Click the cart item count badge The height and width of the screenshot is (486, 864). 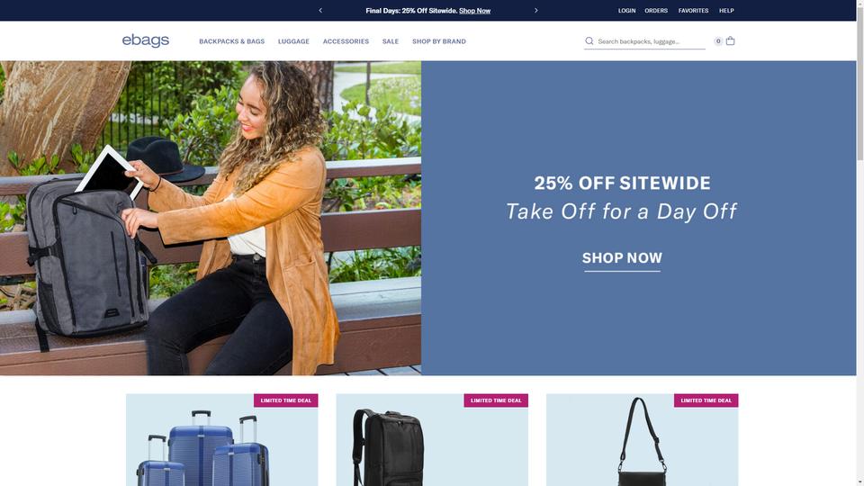(718, 41)
